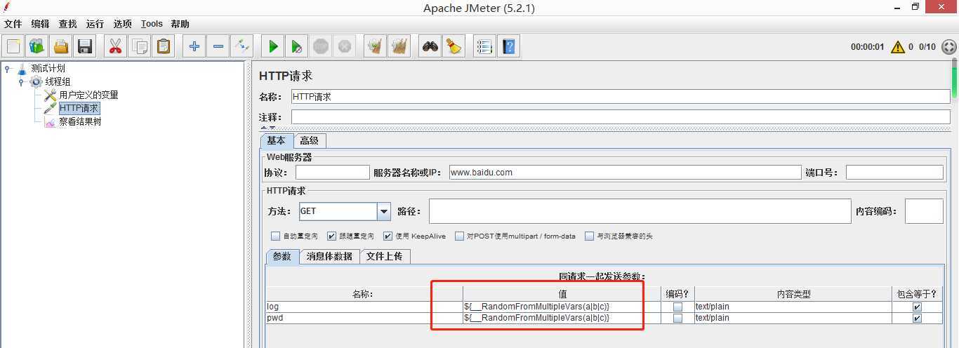959x348 pixels.
Task: Select the 线程组 tree node
Action: tap(58, 81)
